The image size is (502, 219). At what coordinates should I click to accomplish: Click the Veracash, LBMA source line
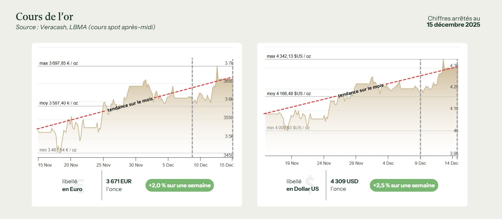[x=85, y=27]
